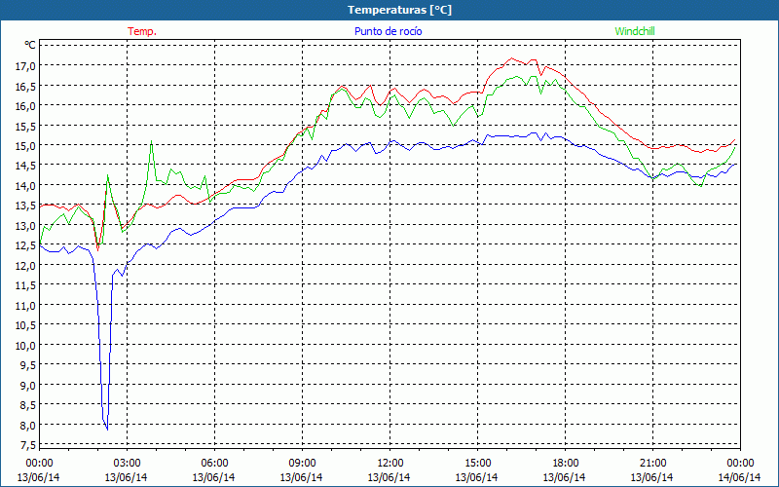Viewport: 779px width, 487px height.
Task: Click the 9,5 y-axis value
Action: point(28,364)
